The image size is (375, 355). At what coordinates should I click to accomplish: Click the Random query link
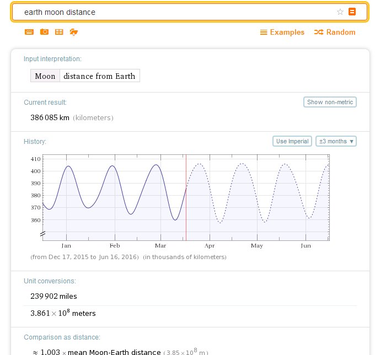335,33
